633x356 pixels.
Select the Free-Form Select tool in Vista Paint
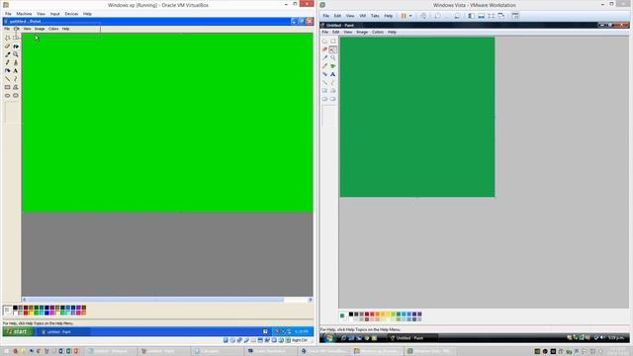(x=324, y=42)
